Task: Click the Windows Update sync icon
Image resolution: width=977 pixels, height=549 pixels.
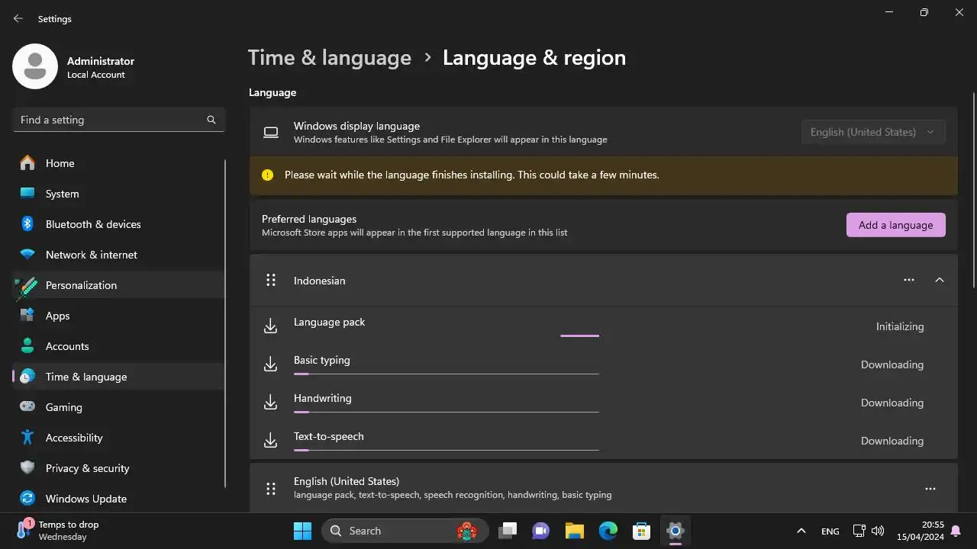Action: point(27,499)
